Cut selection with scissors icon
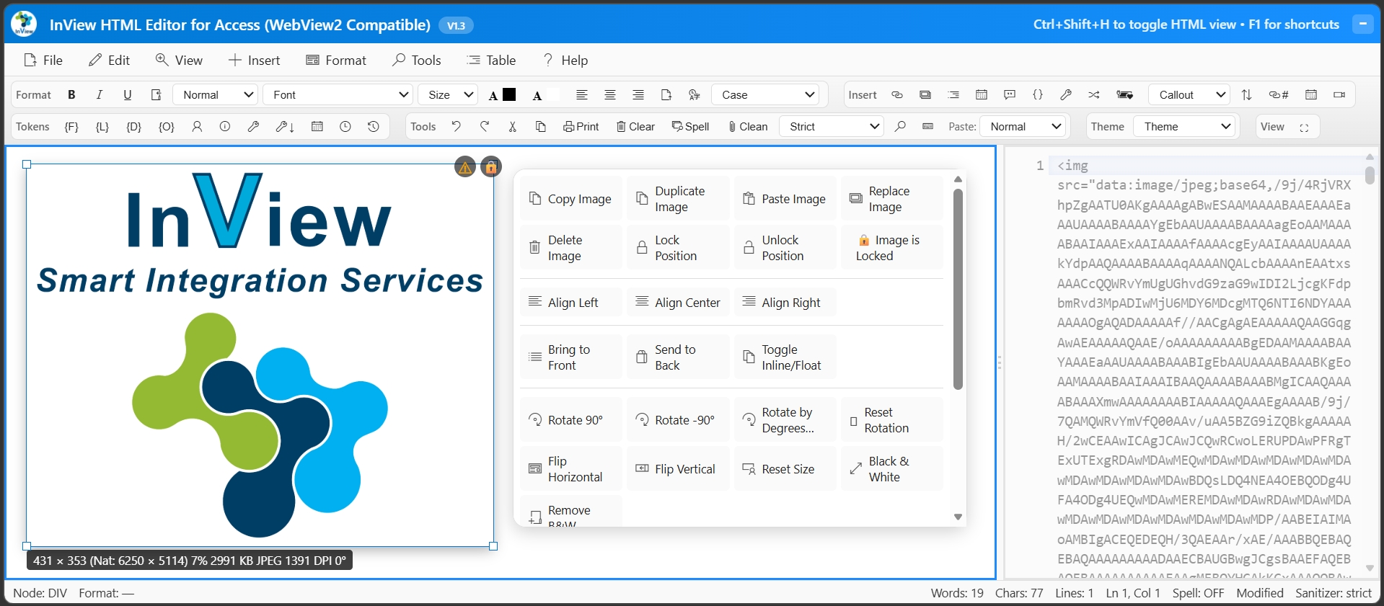This screenshot has height=606, width=1384. [x=513, y=127]
